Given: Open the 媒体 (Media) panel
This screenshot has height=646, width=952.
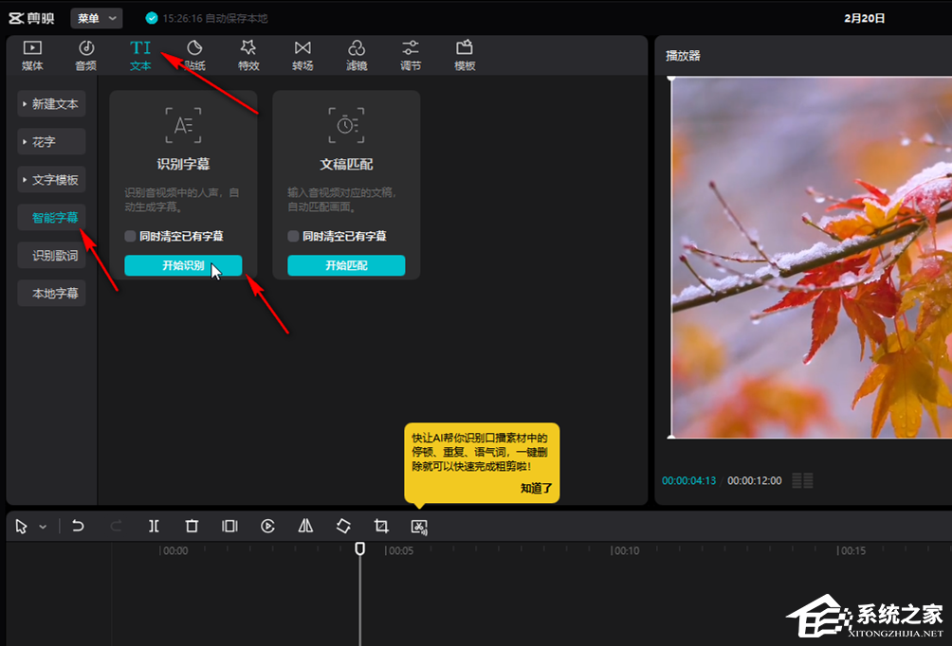Looking at the screenshot, I should pos(32,56).
